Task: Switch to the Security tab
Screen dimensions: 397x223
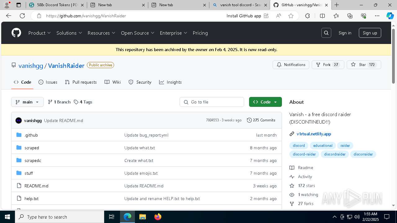Action: (x=140, y=82)
